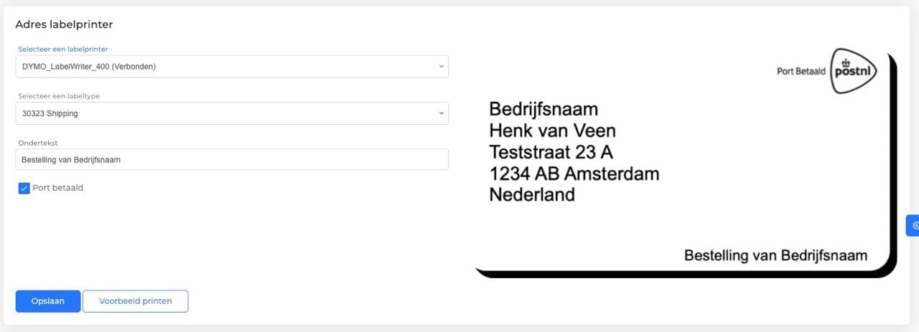The height and width of the screenshot is (332, 919).
Task: Click the 'Adres labelprinter' heading
Action: tap(64, 24)
